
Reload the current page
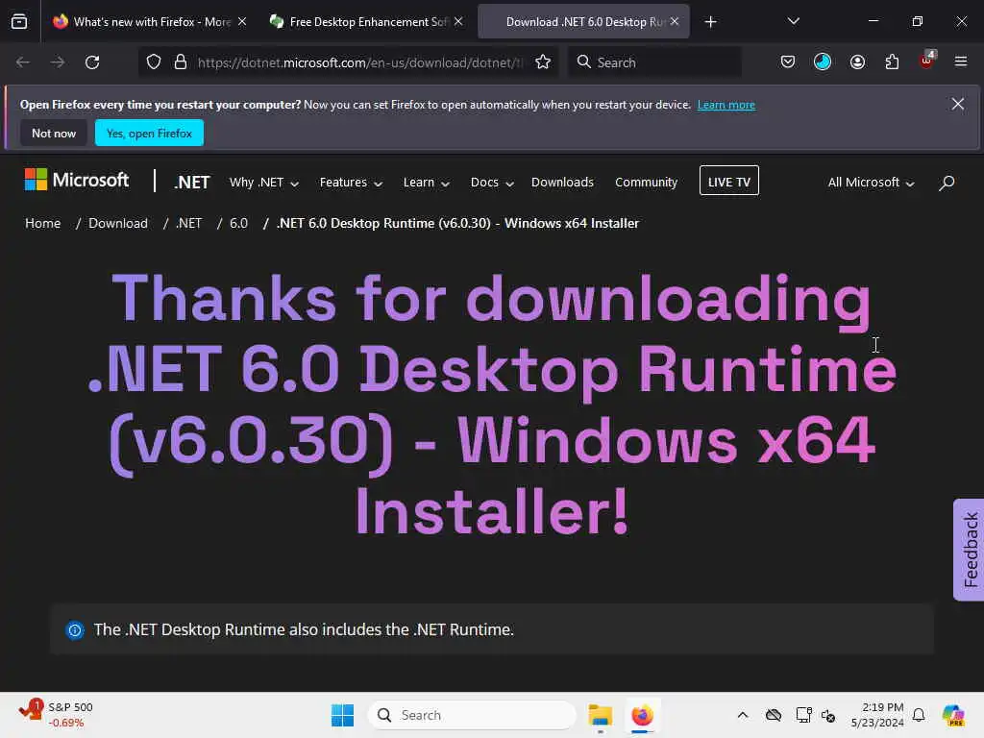pyautogui.click(x=92, y=62)
